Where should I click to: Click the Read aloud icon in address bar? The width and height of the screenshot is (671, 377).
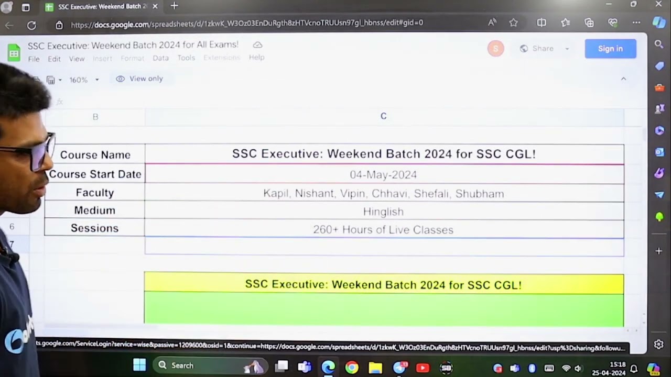tap(492, 23)
